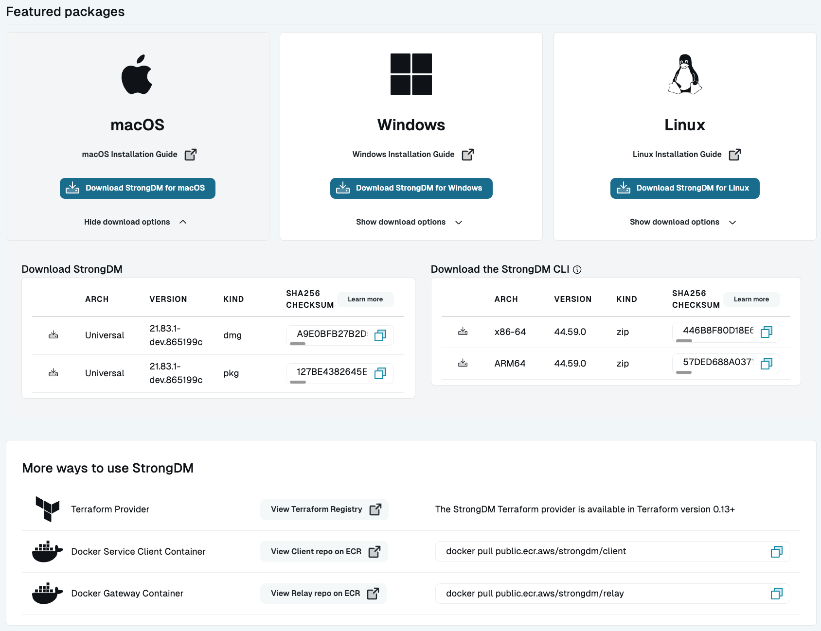Download the x86-64 CLI zip via row icon

pyautogui.click(x=463, y=332)
